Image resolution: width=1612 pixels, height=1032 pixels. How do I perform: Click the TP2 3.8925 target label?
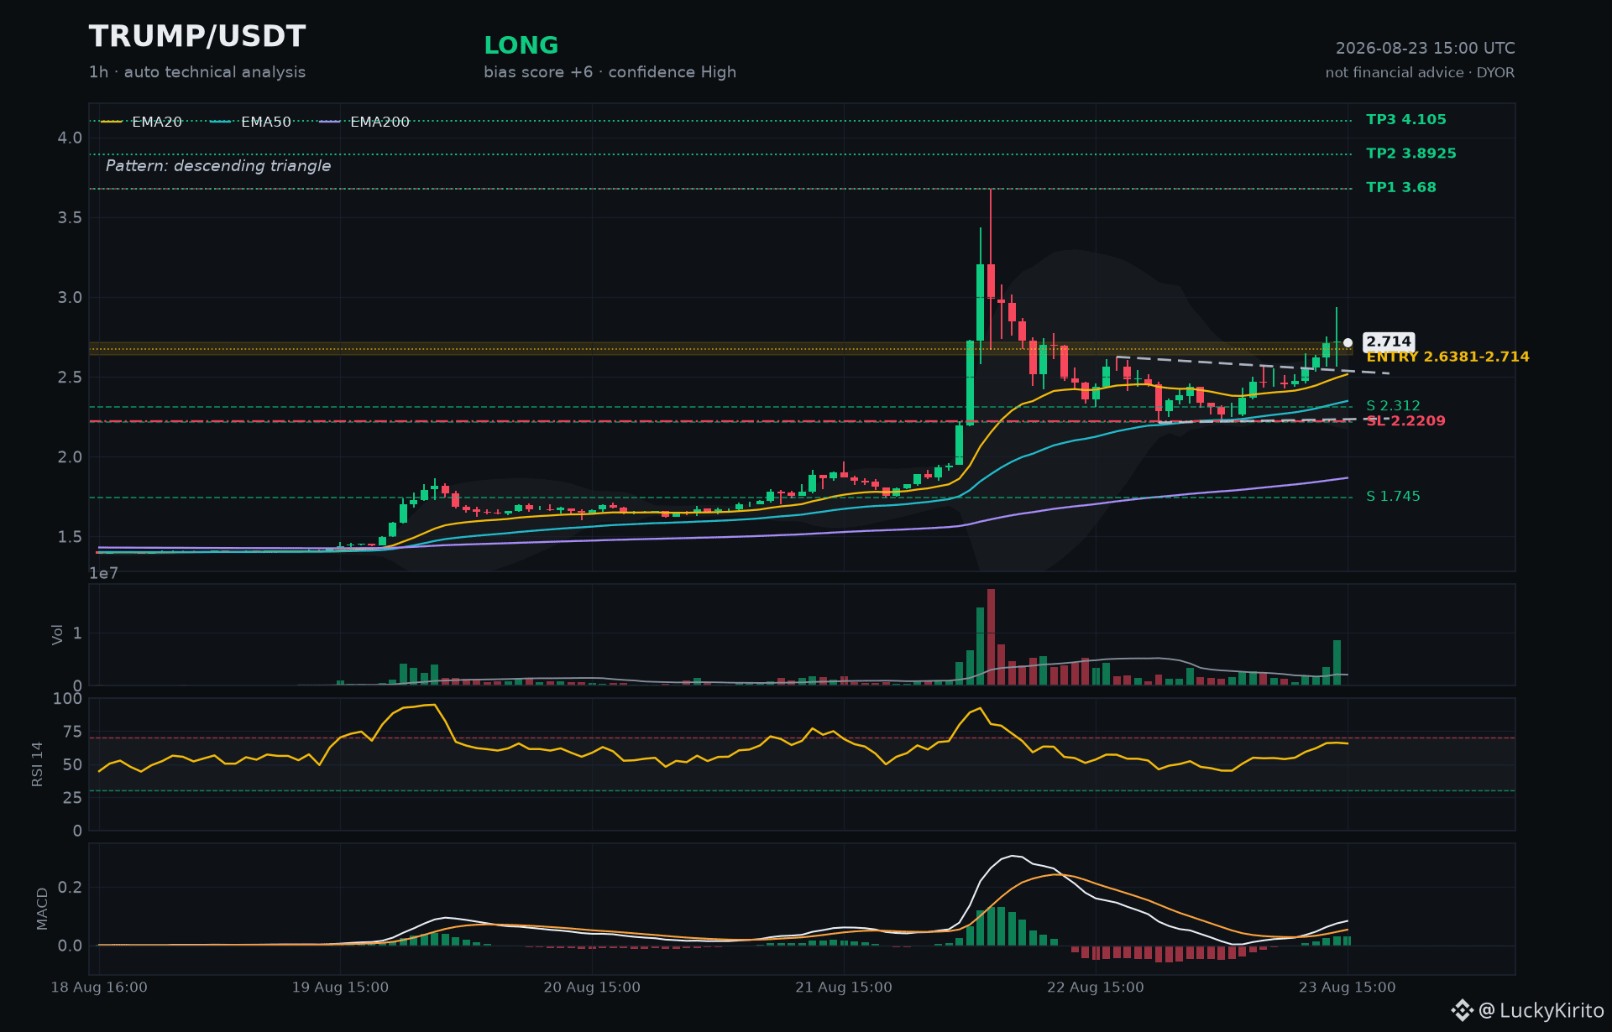point(1411,154)
